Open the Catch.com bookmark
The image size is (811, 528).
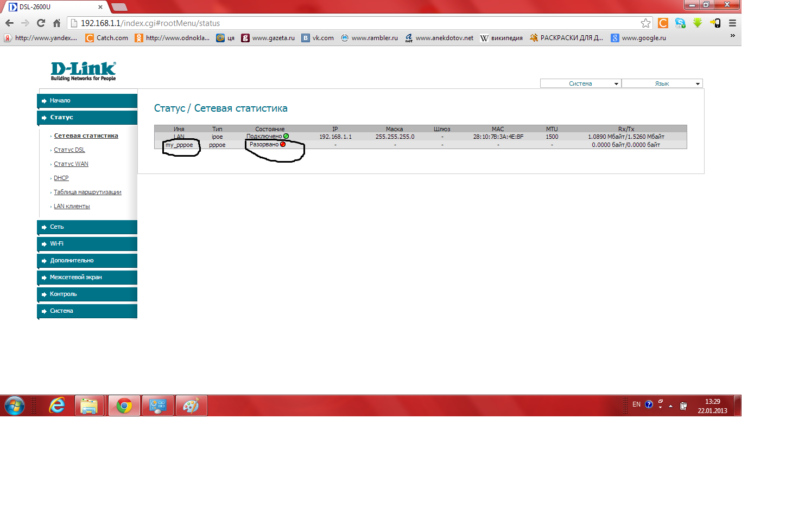click(x=107, y=38)
